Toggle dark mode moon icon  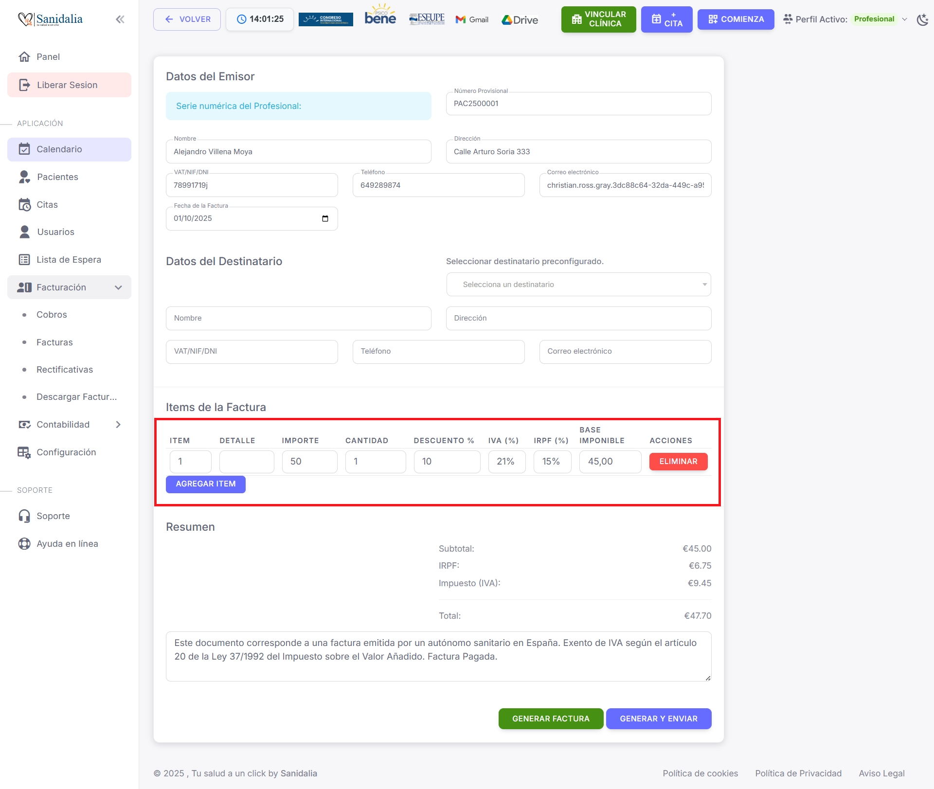[922, 19]
